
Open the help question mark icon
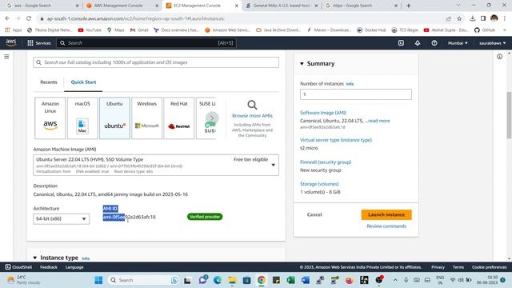click(x=434, y=42)
